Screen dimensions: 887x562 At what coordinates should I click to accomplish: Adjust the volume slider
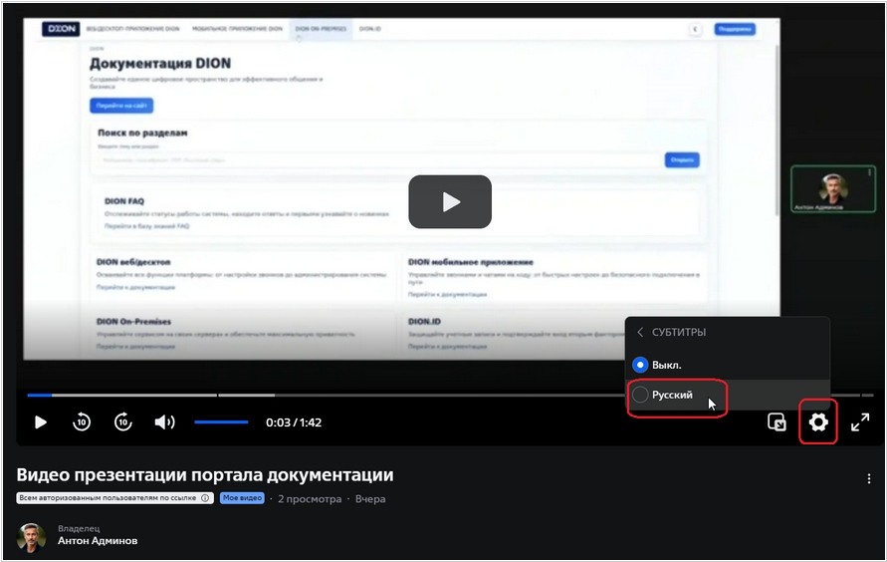point(221,422)
